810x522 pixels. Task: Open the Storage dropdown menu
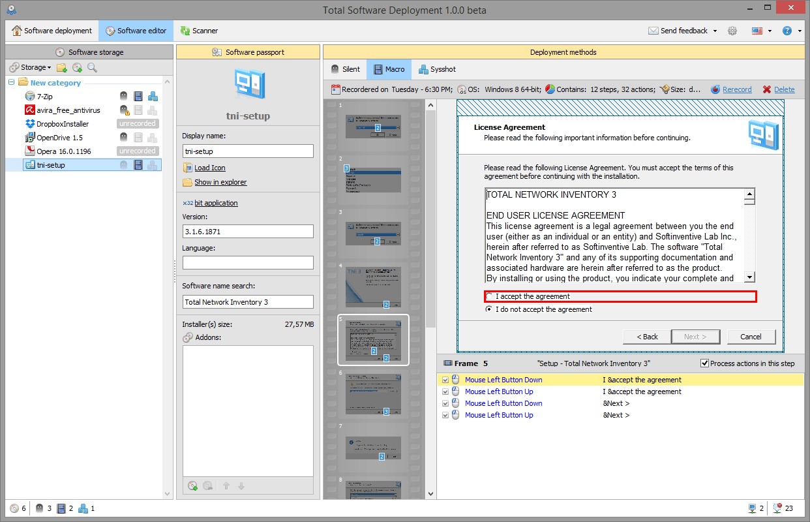click(x=31, y=67)
